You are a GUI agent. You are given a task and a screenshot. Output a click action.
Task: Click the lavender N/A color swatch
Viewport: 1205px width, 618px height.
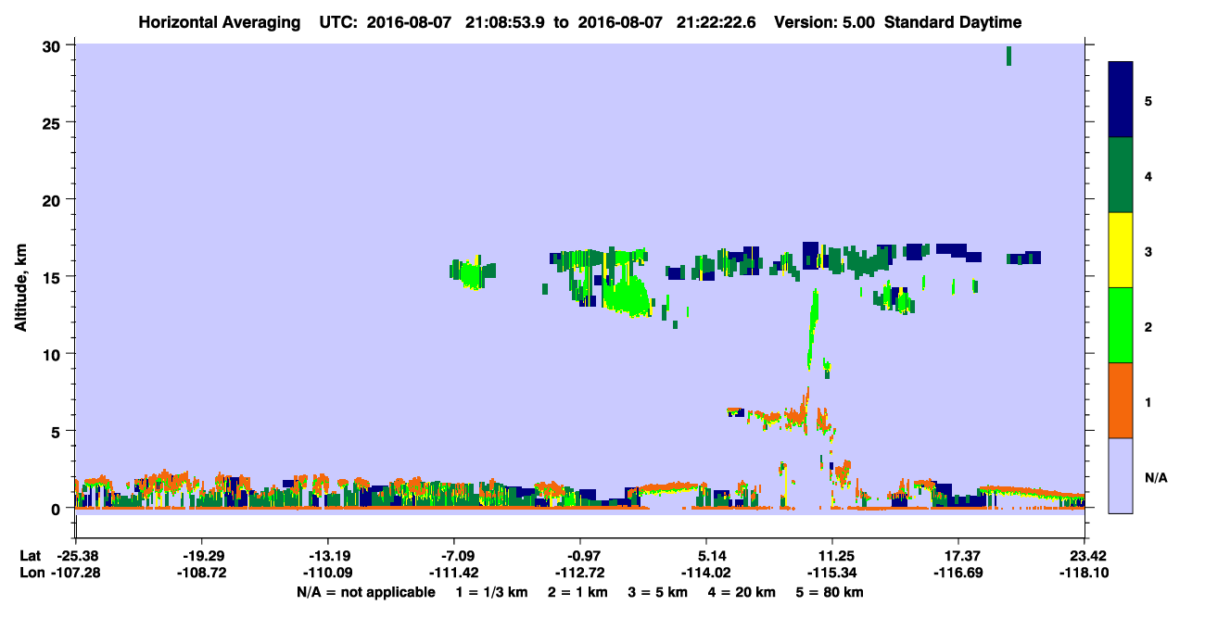tap(1121, 475)
